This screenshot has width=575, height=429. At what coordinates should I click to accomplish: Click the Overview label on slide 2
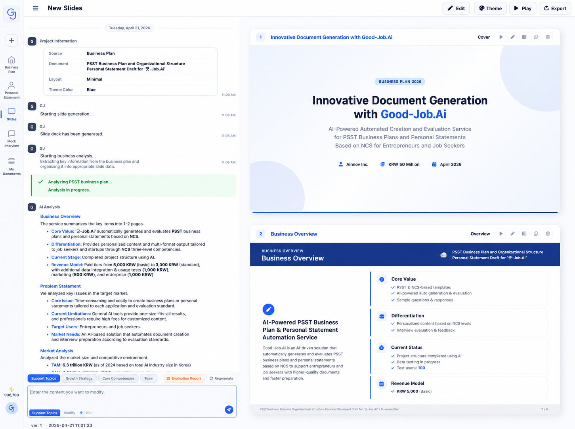(x=480, y=234)
